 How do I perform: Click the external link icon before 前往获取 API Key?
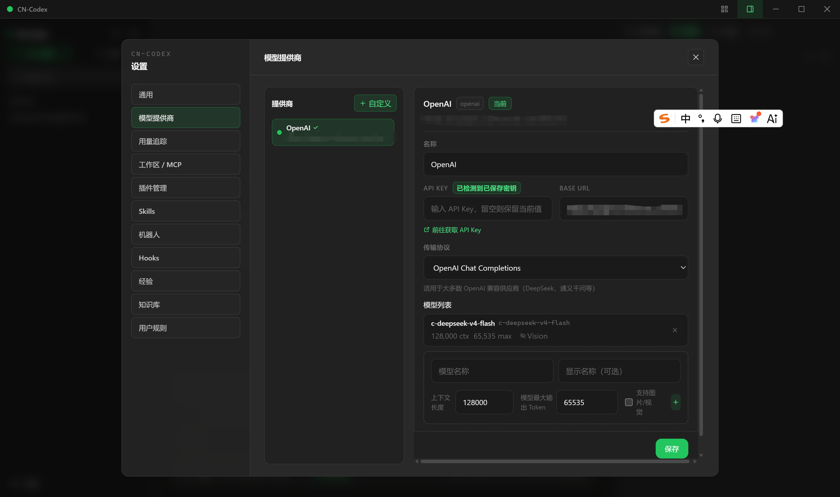tap(426, 230)
